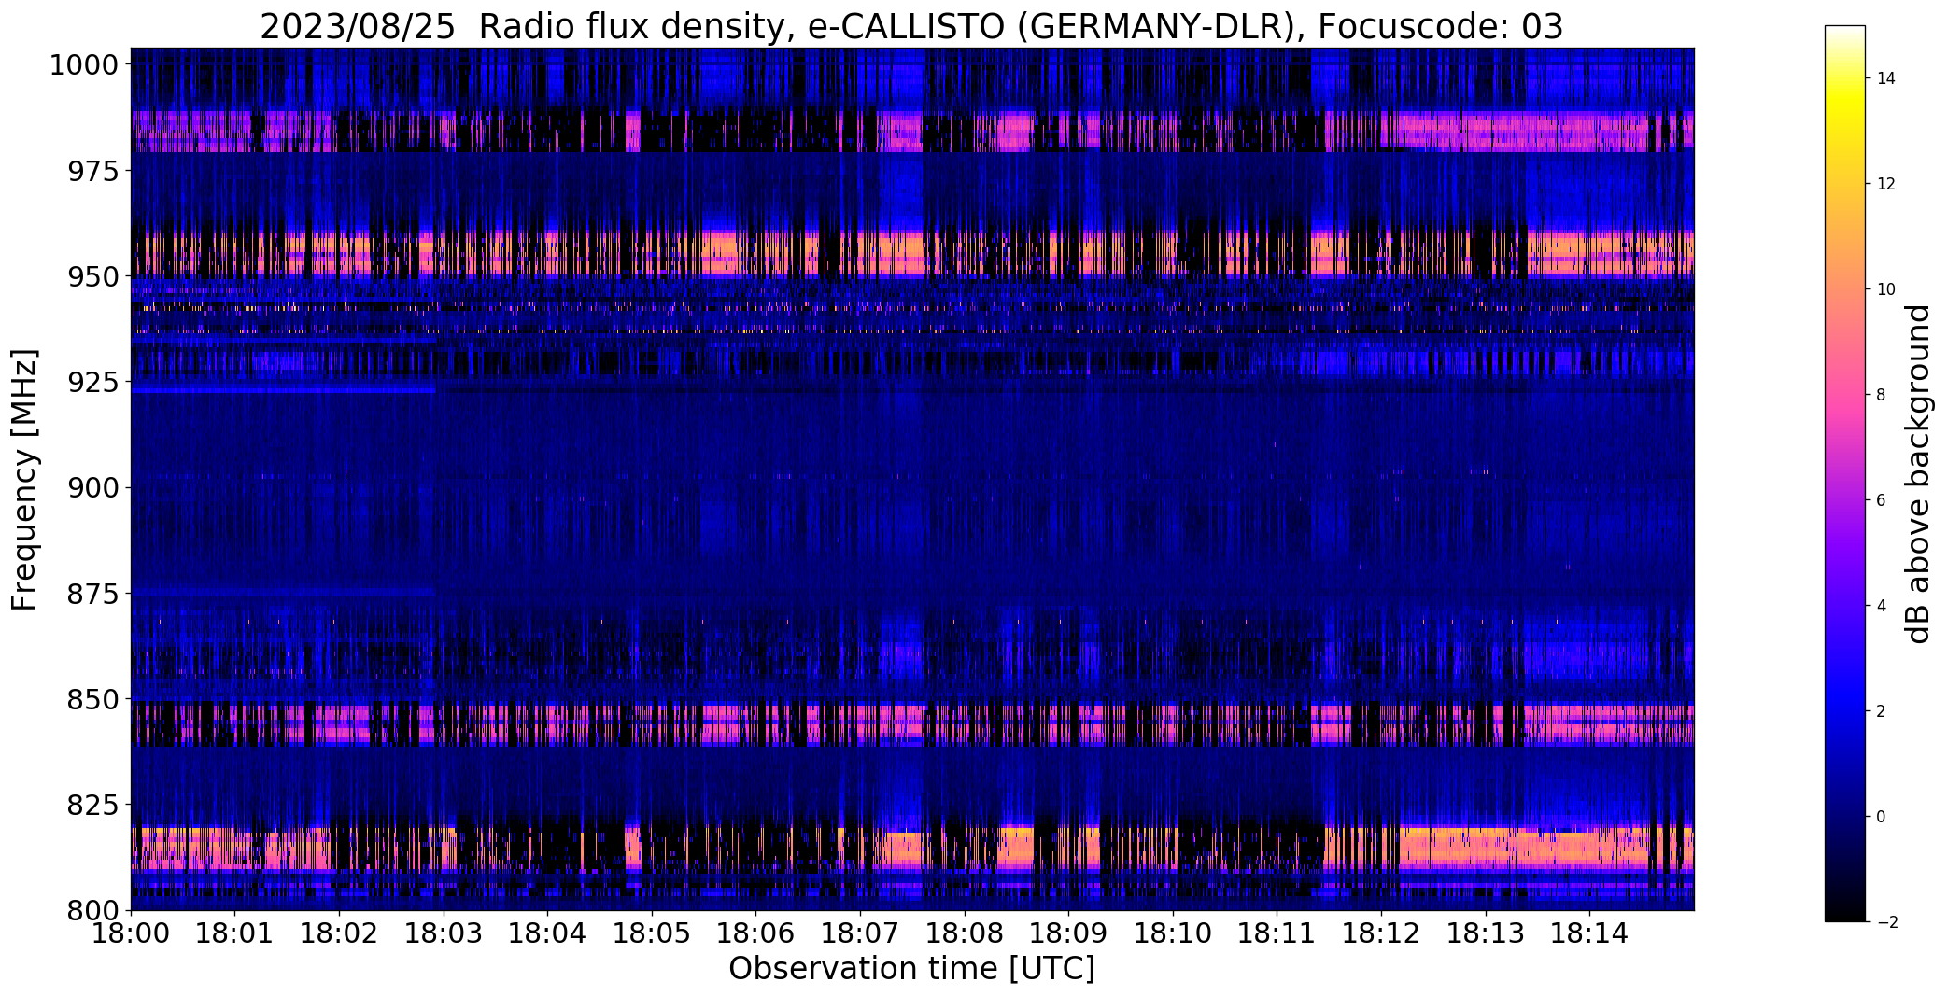Click the 900 MHz frequency tick label
The image size is (1947, 996).
pos(92,487)
